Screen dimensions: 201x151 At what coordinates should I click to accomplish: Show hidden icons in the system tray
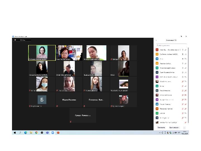[x=160, y=133]
